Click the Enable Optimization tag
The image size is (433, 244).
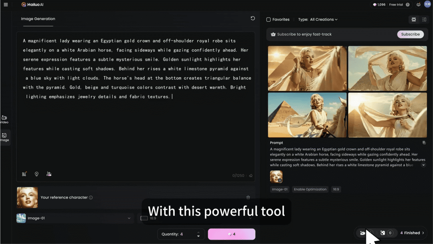(310, 189)
